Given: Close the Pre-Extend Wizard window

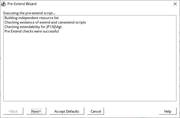Looking at the screenshot, I should pyautogui.click(x=175, y=4).
